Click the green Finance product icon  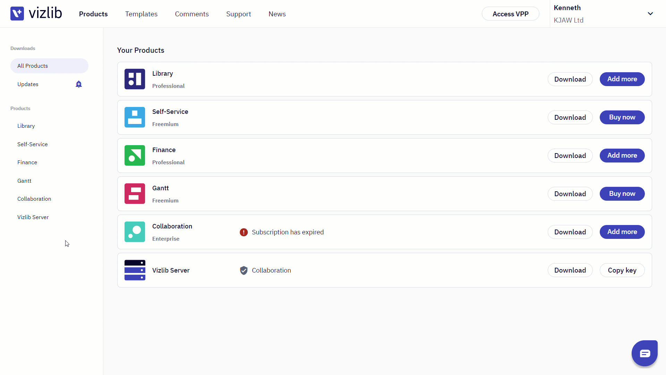[x=135, y=156]
